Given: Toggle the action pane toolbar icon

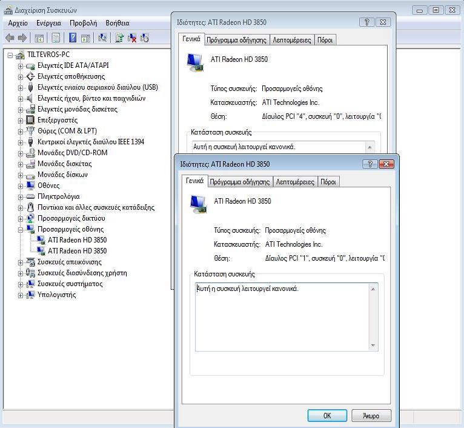Looking at the screenshot, I should click(85, 38).
